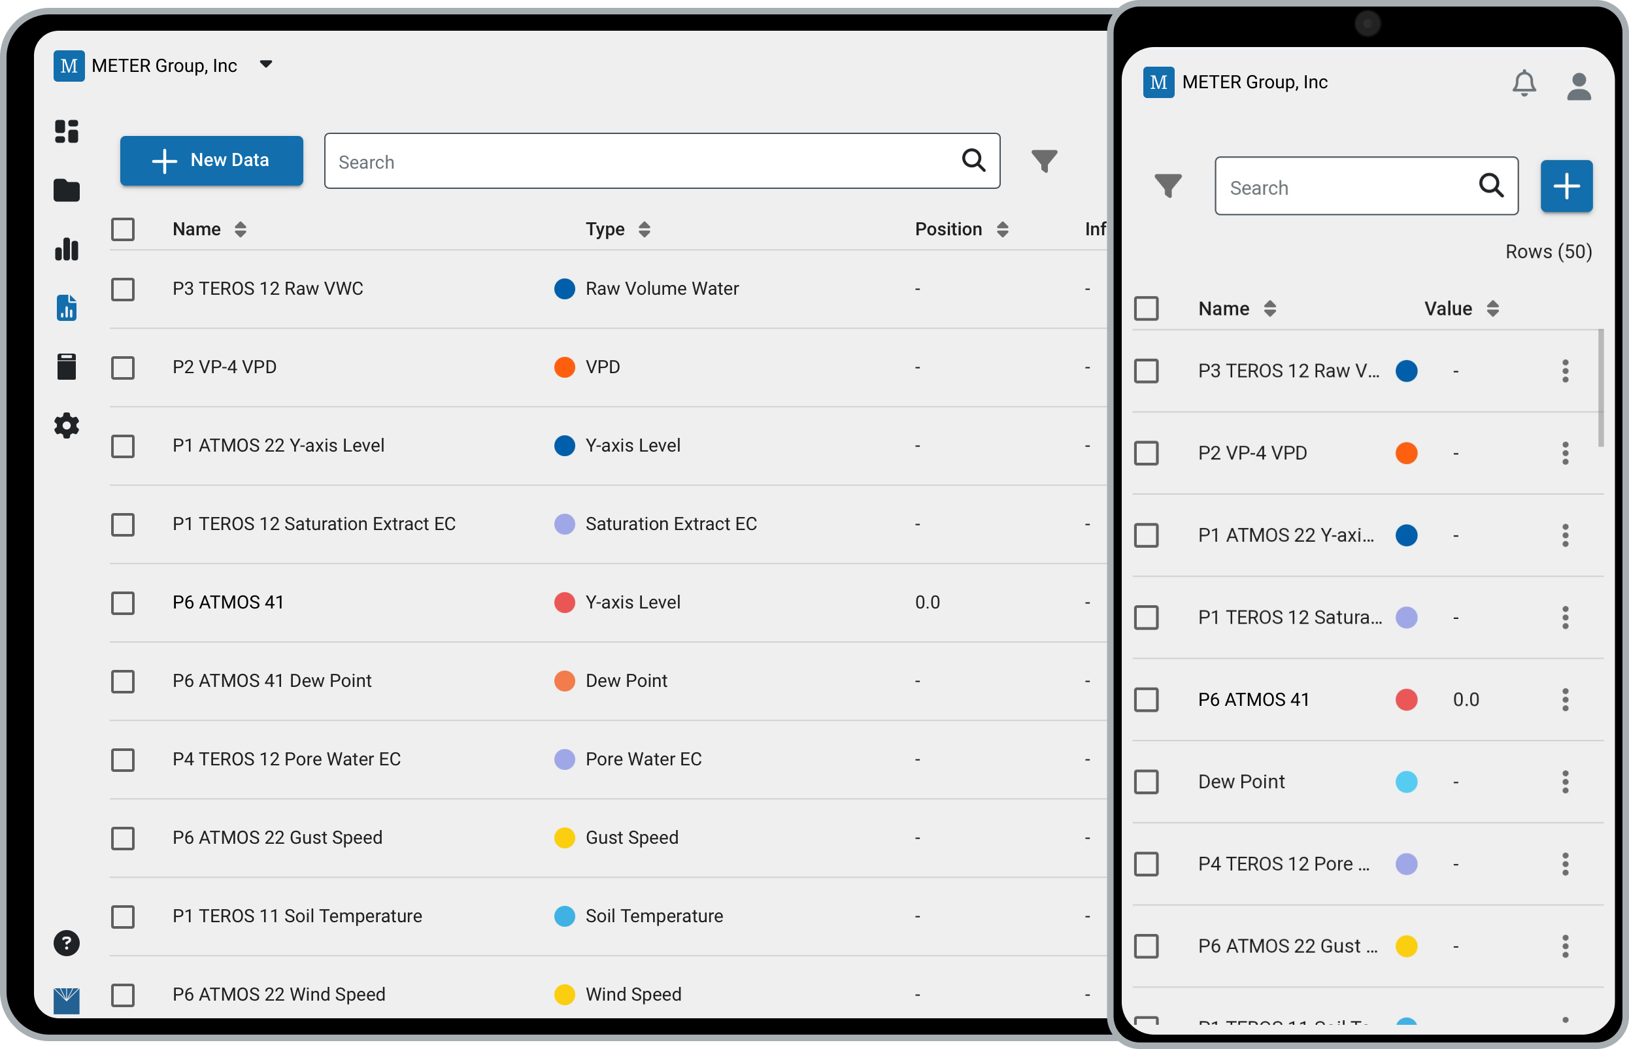Open the more menu for the phone Dew Point row
Image resolution: width=1629 pixels, height=1049 pixels.
[x=1565, y=782]
